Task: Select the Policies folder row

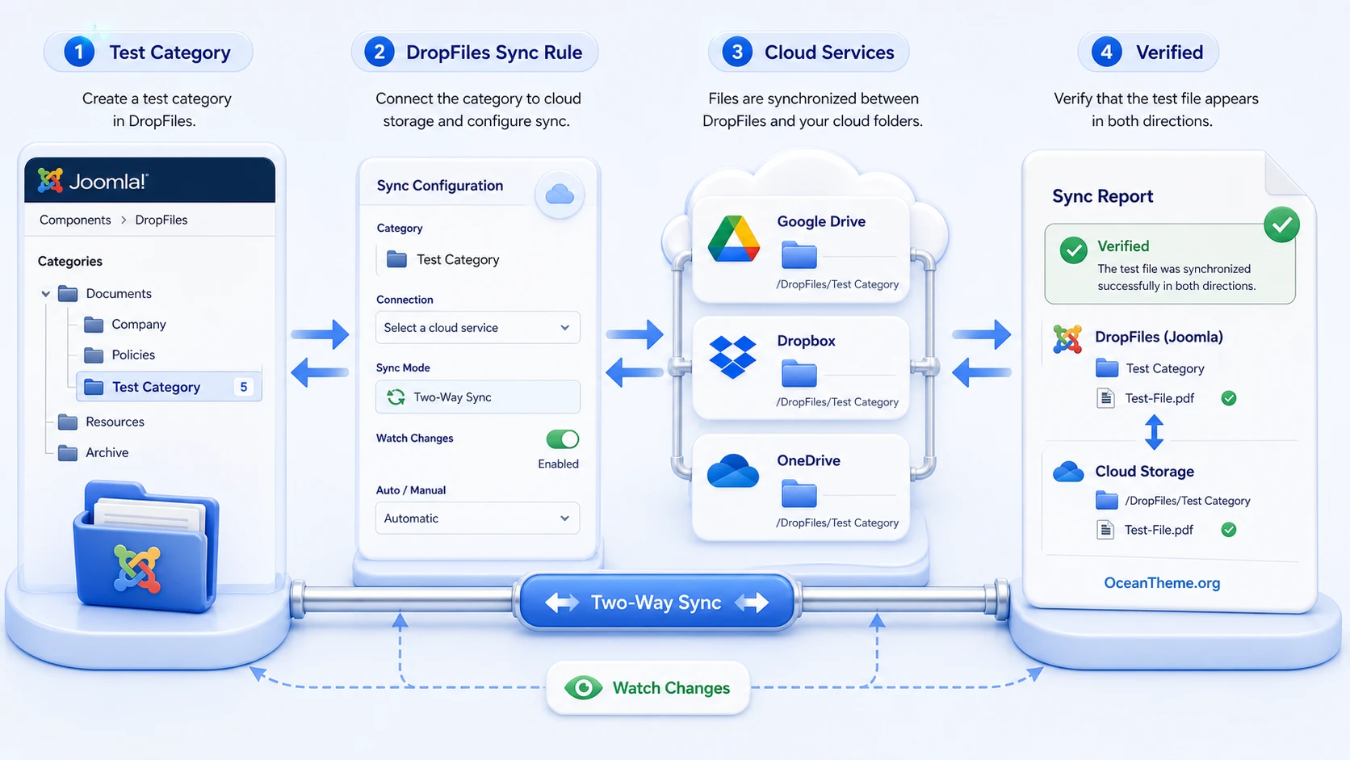Action: (119, 355)
